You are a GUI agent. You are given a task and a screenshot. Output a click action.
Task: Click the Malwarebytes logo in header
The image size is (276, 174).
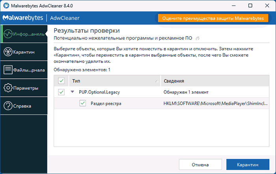(x=23, y=18)
